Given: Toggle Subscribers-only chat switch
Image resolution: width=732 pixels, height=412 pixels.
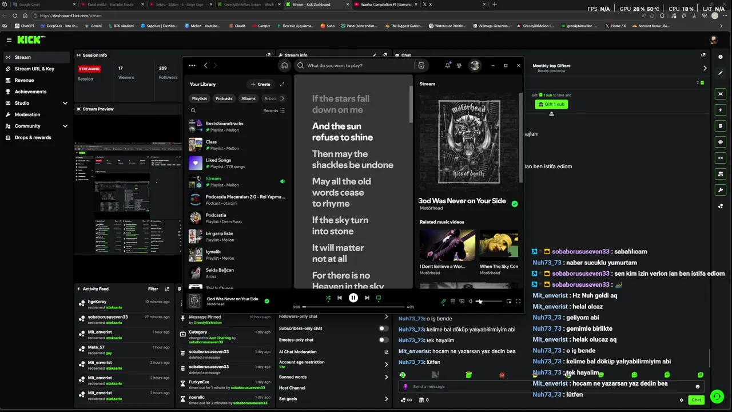Looking at the screenshot, I should pos(383,328).
